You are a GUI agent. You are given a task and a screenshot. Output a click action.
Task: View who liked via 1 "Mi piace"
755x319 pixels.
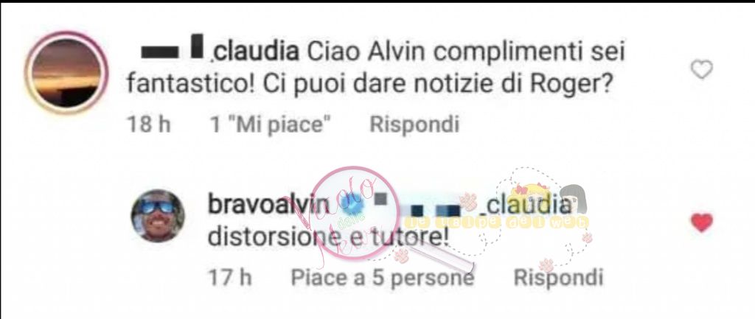271,124
